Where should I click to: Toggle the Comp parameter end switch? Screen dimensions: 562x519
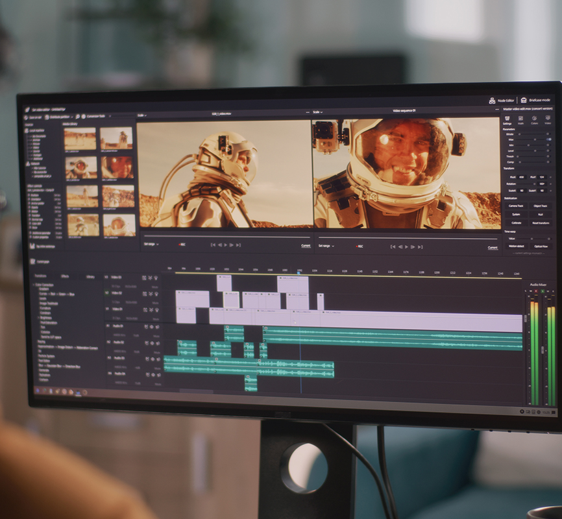tap(549, 162)
